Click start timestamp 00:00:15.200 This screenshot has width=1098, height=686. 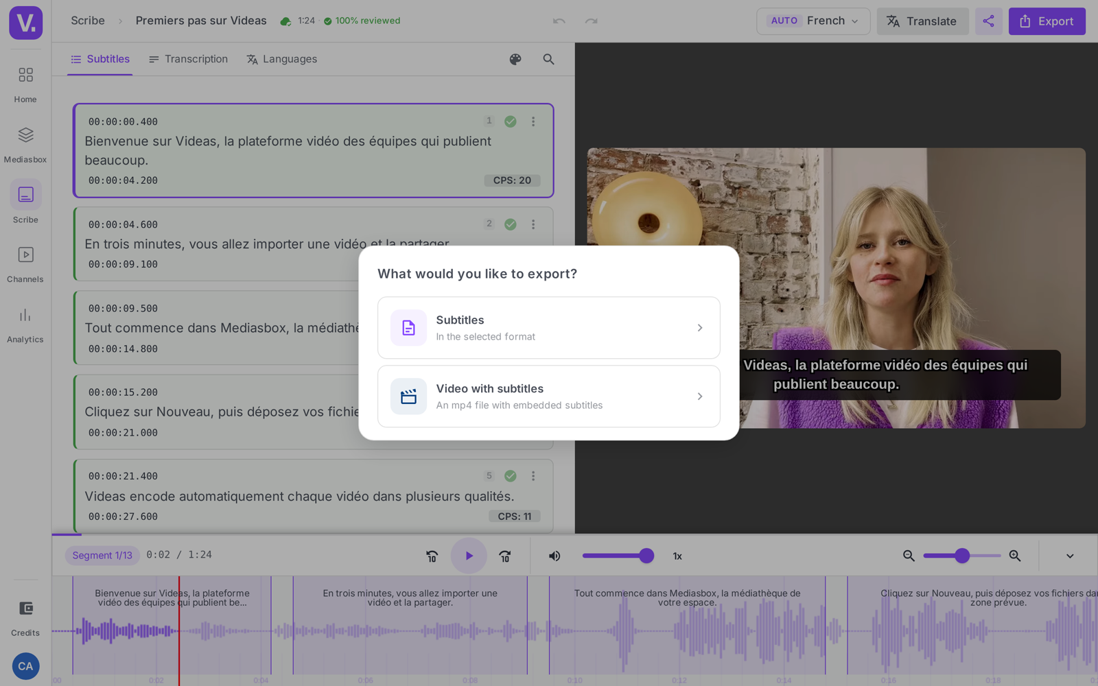coord(123,392)
